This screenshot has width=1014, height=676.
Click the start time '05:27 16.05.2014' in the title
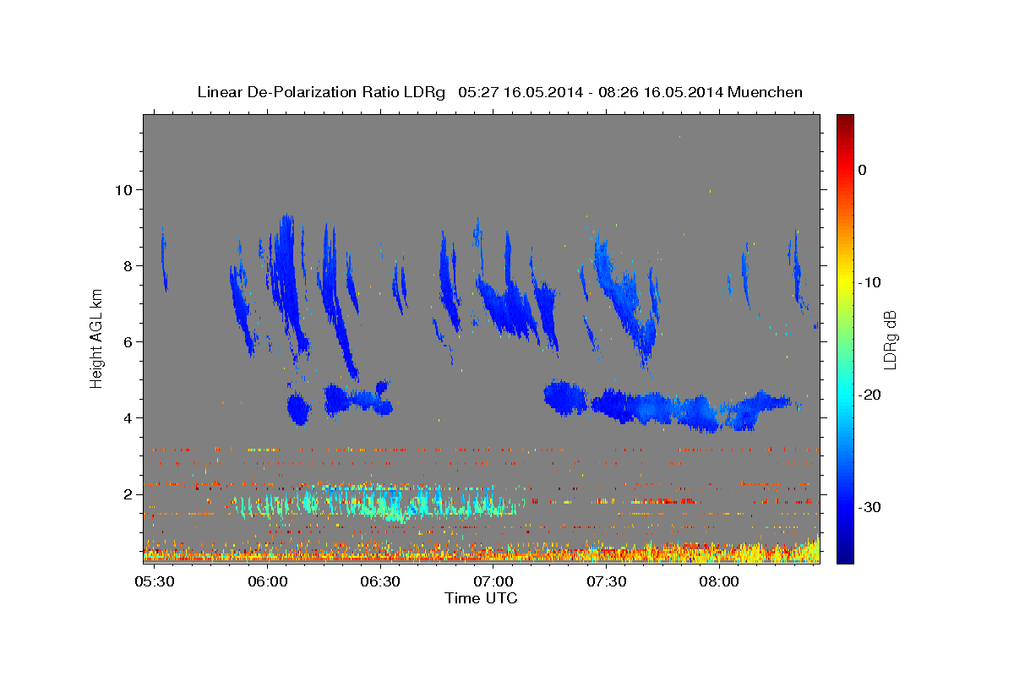click(521, 92)
